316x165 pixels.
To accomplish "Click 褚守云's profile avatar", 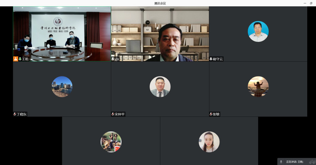I will tap(258, 31).
